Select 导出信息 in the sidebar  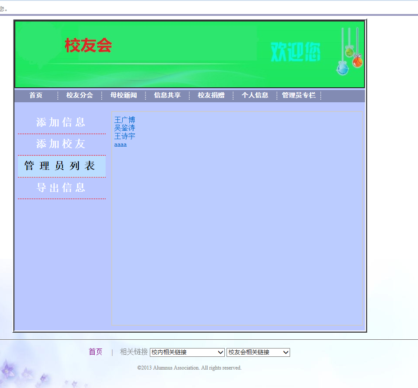coord(61,187)
